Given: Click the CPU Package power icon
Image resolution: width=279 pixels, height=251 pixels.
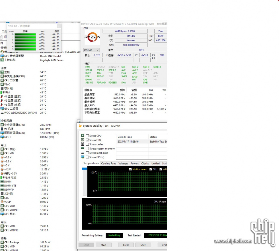Looking at the screenshot, I should pyautogui.click(x=2, y=242).
